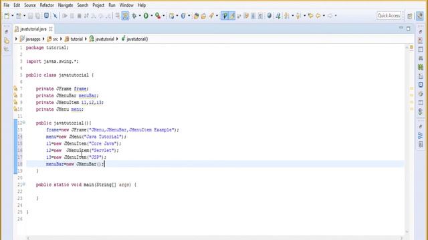Click inside the empty main method line 22

[x=215, y=191]
